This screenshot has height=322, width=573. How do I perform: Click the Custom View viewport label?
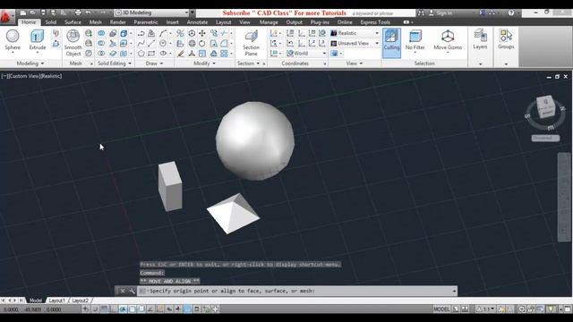[25, 76]
